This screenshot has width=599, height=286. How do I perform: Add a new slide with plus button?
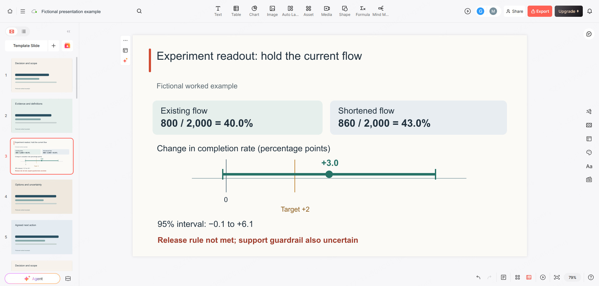click(x=54, y=46)
